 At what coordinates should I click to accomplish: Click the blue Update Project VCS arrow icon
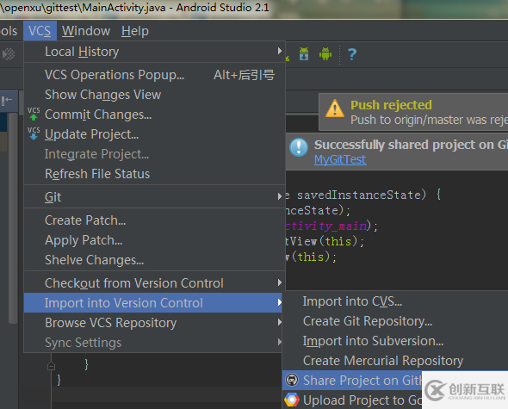pos(34,133)
